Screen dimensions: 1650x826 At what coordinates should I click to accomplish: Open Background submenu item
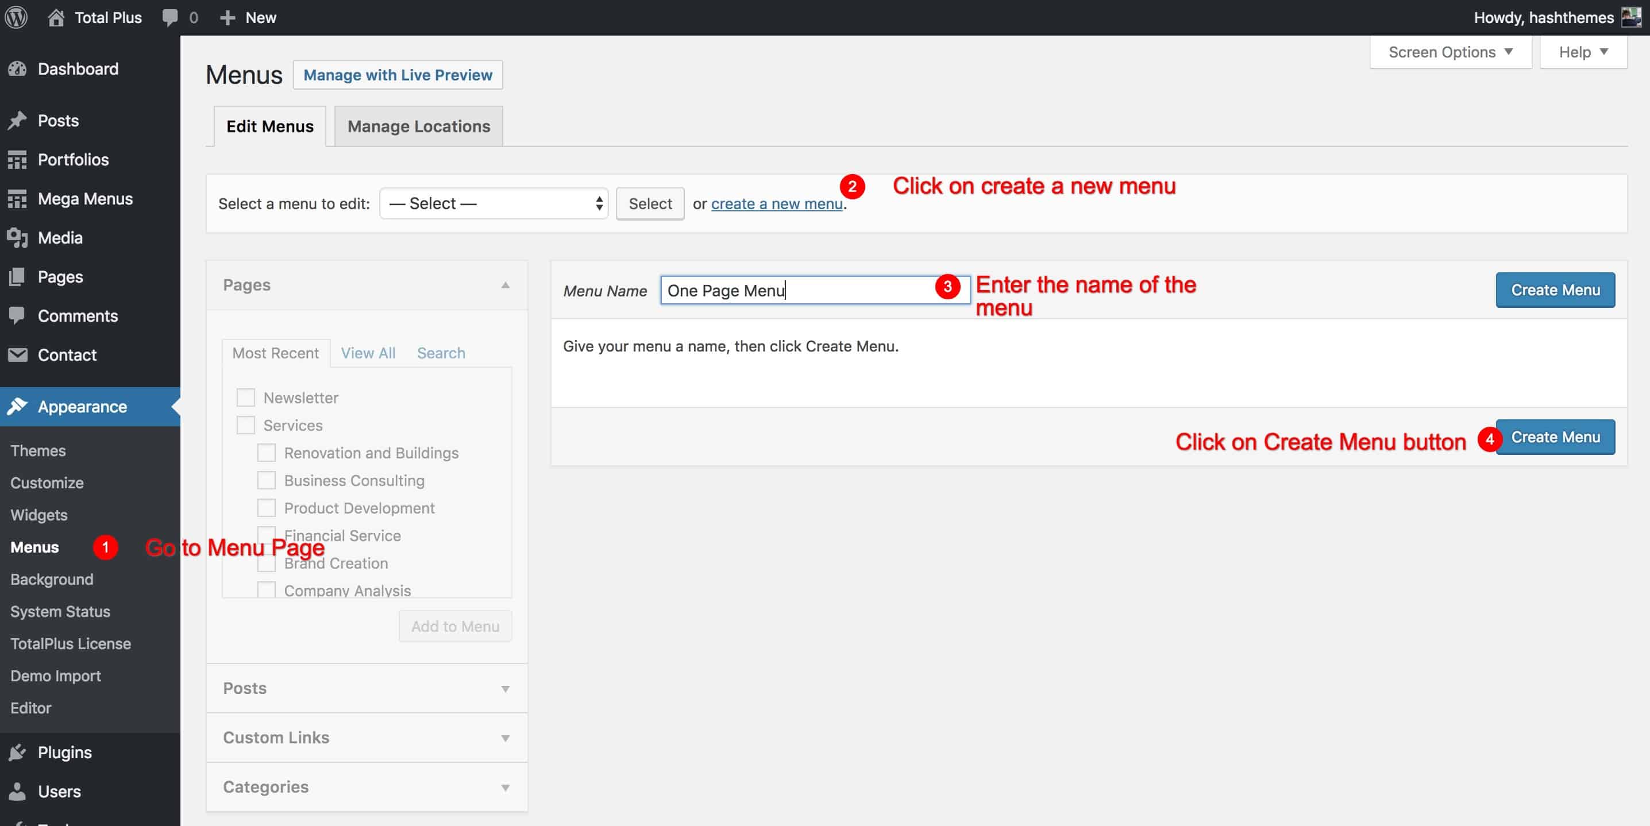pos(52,580)
